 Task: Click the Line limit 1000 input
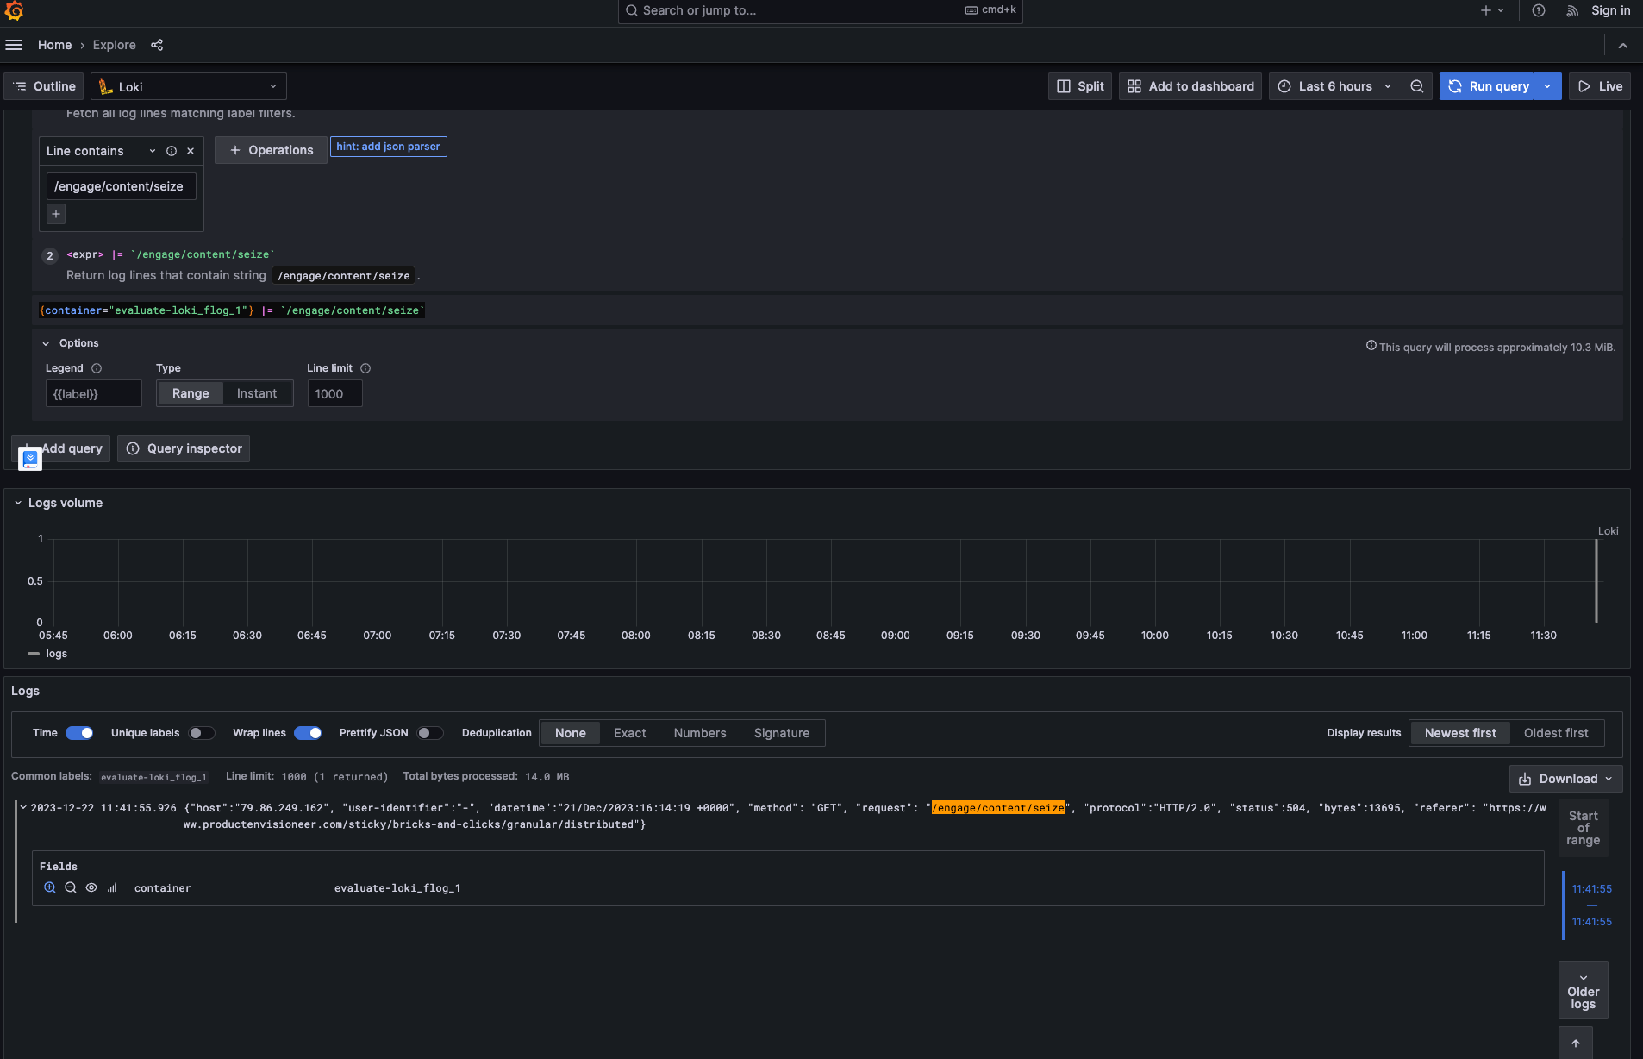334,393
